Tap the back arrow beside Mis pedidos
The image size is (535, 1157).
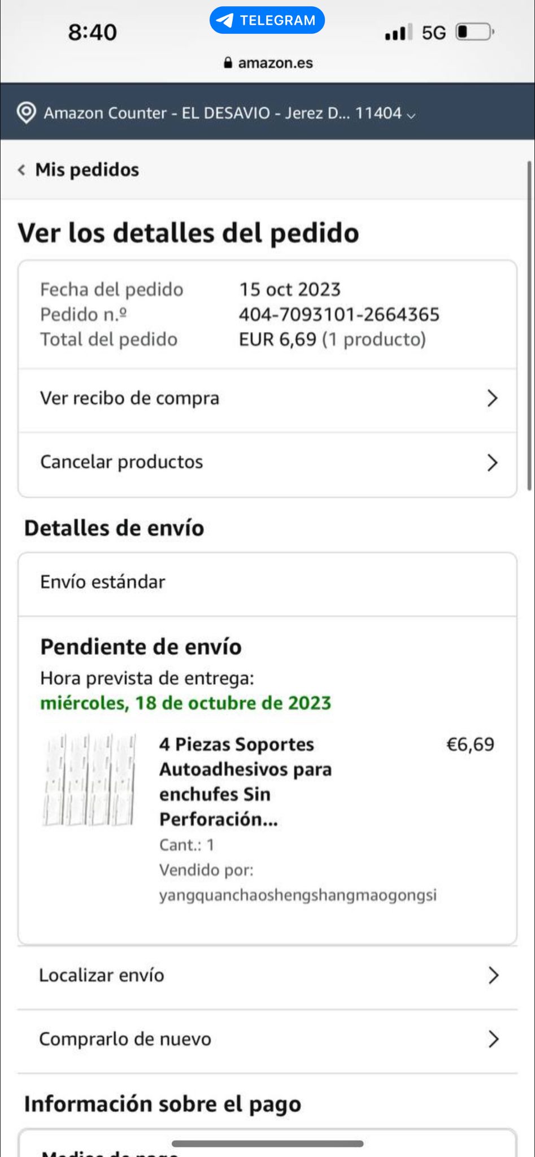click(21, 169)
